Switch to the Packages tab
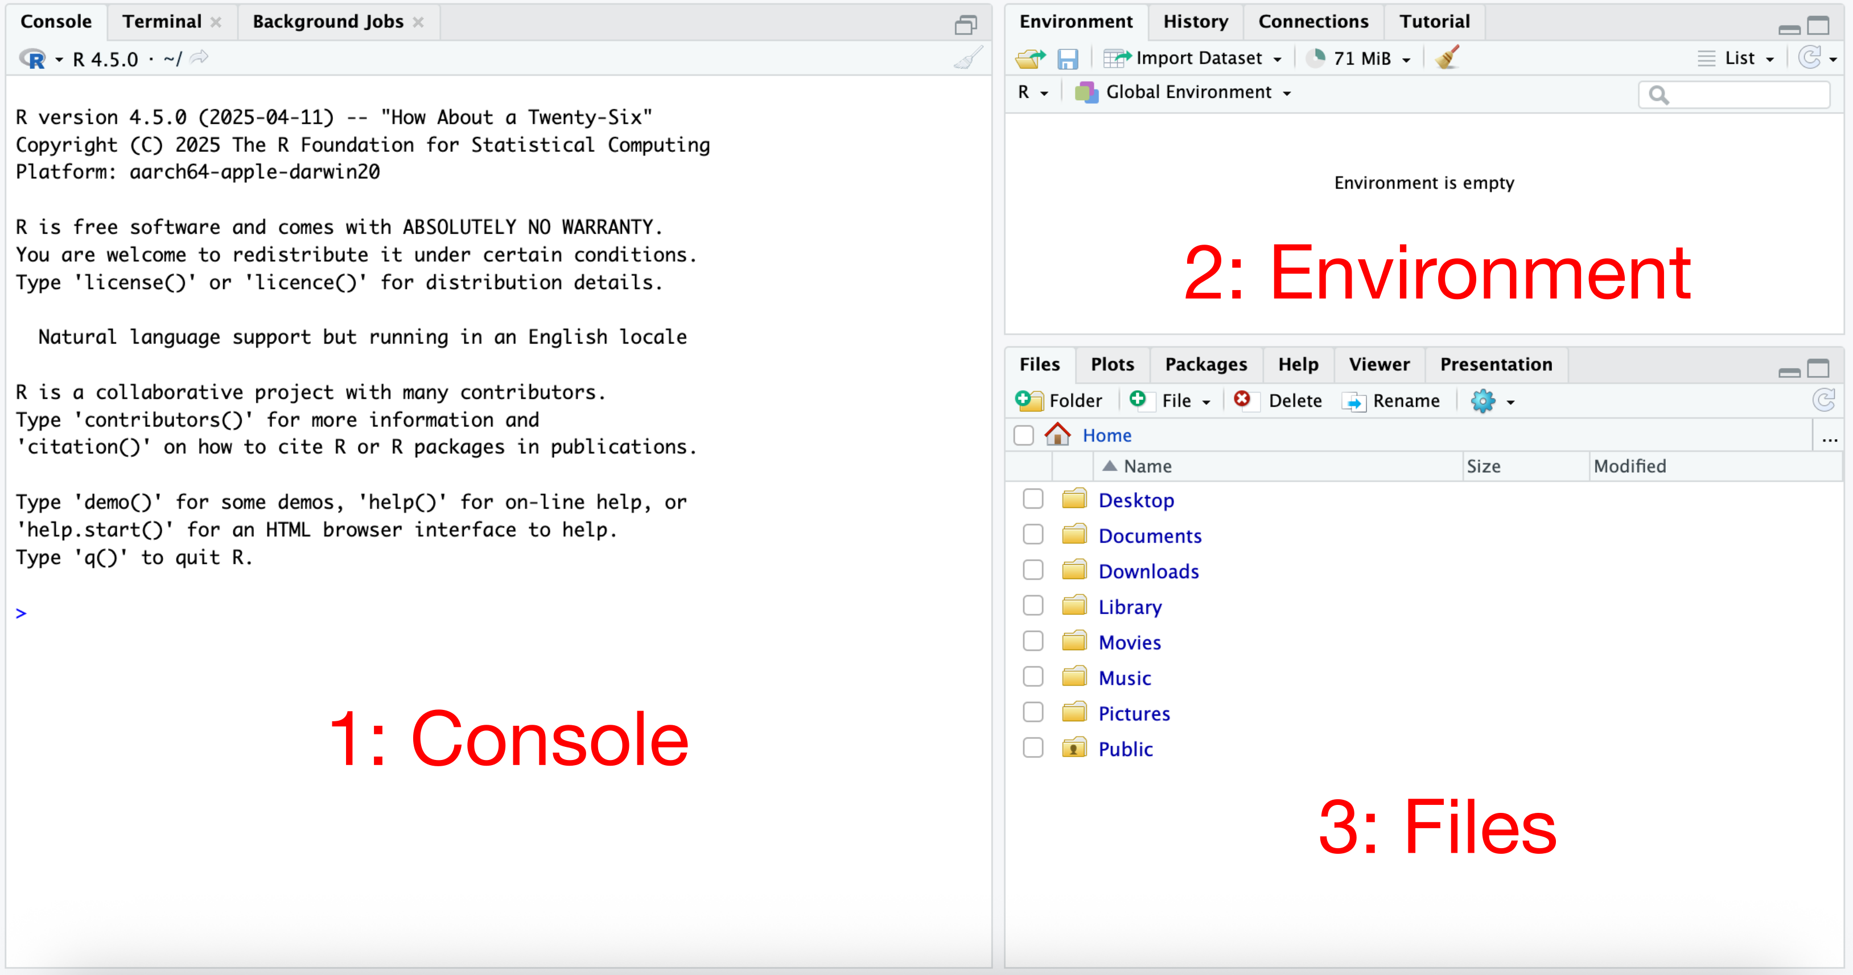1853x975 pixels. click(1206, 365)
